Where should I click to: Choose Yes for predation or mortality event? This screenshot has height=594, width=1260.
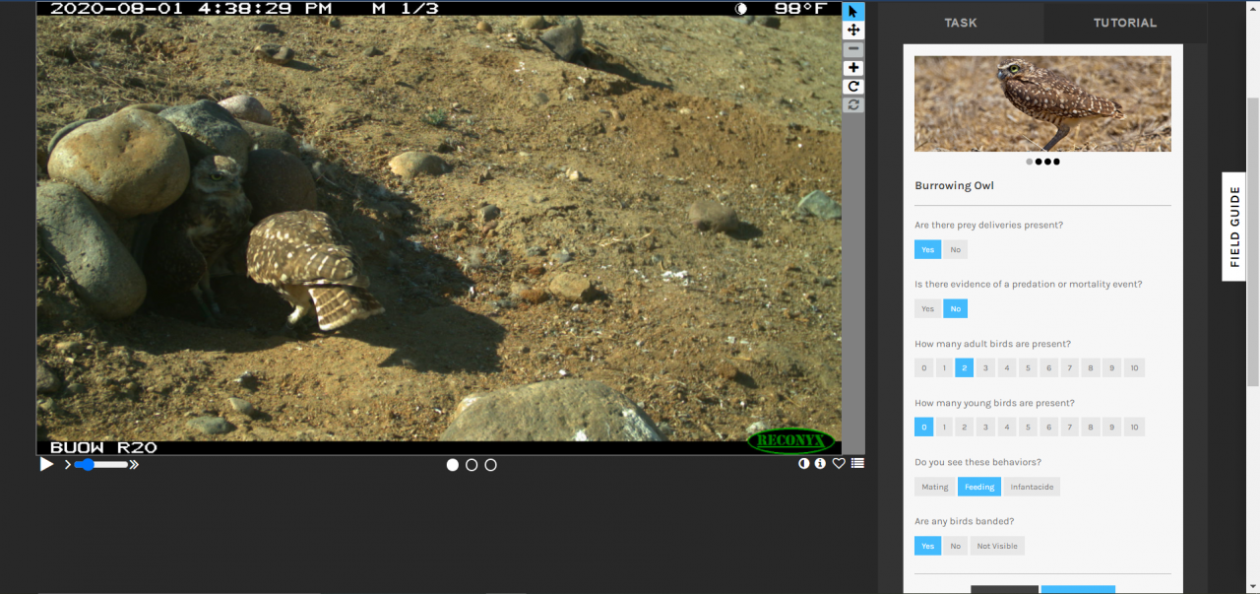[x=927, y=308]
